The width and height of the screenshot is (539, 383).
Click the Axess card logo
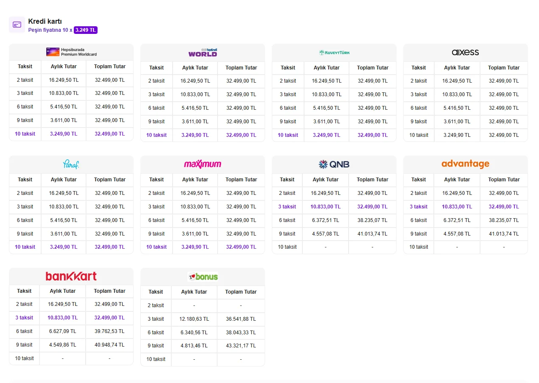(x=465, y=53)
